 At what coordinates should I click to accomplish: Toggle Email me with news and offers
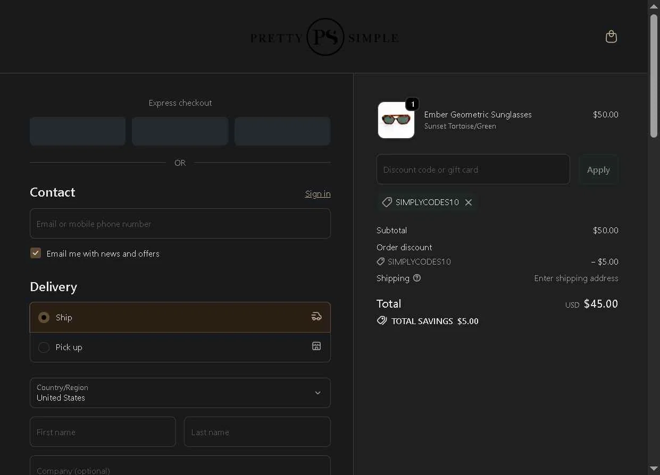(36, 253)
